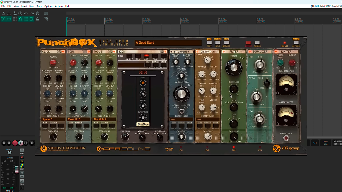Open the Edit menu
The image size is (342, 192).
point(9,6)
